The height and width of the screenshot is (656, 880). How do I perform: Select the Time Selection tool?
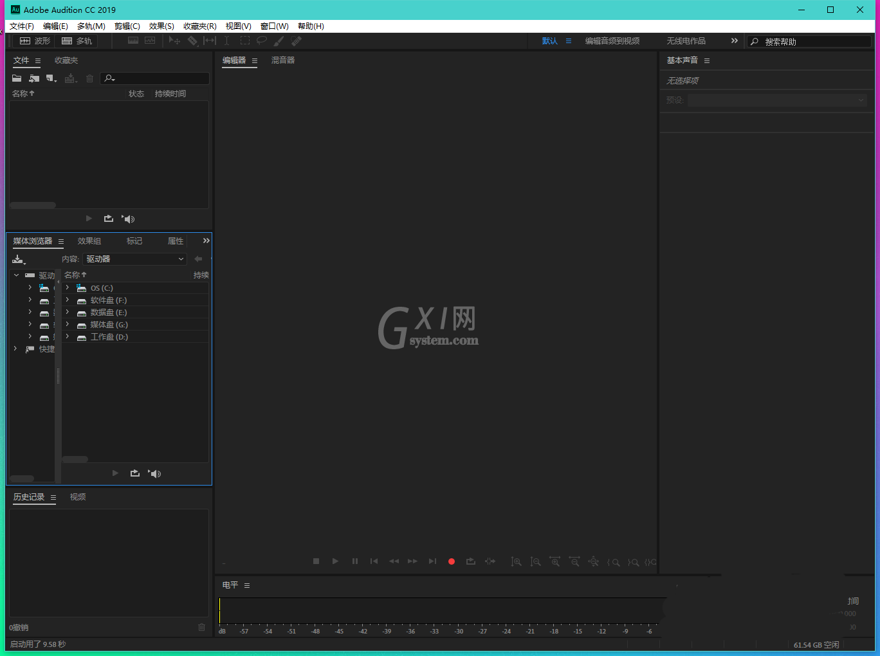tap(226, 41)
